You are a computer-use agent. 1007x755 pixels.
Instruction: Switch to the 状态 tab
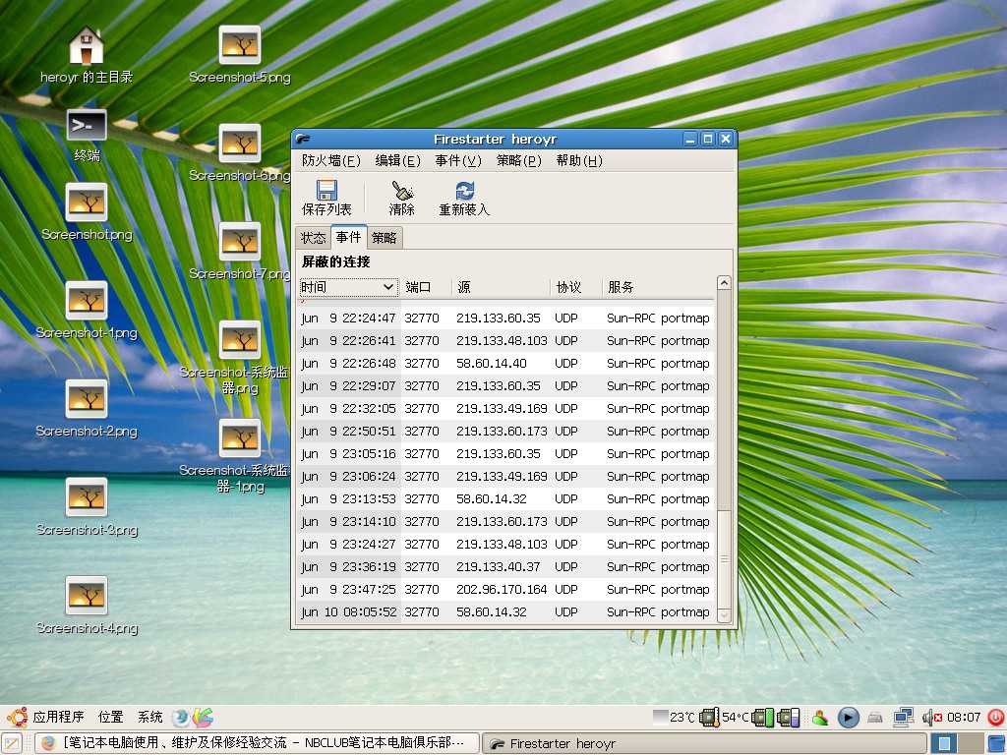click(x=313, y=238)
